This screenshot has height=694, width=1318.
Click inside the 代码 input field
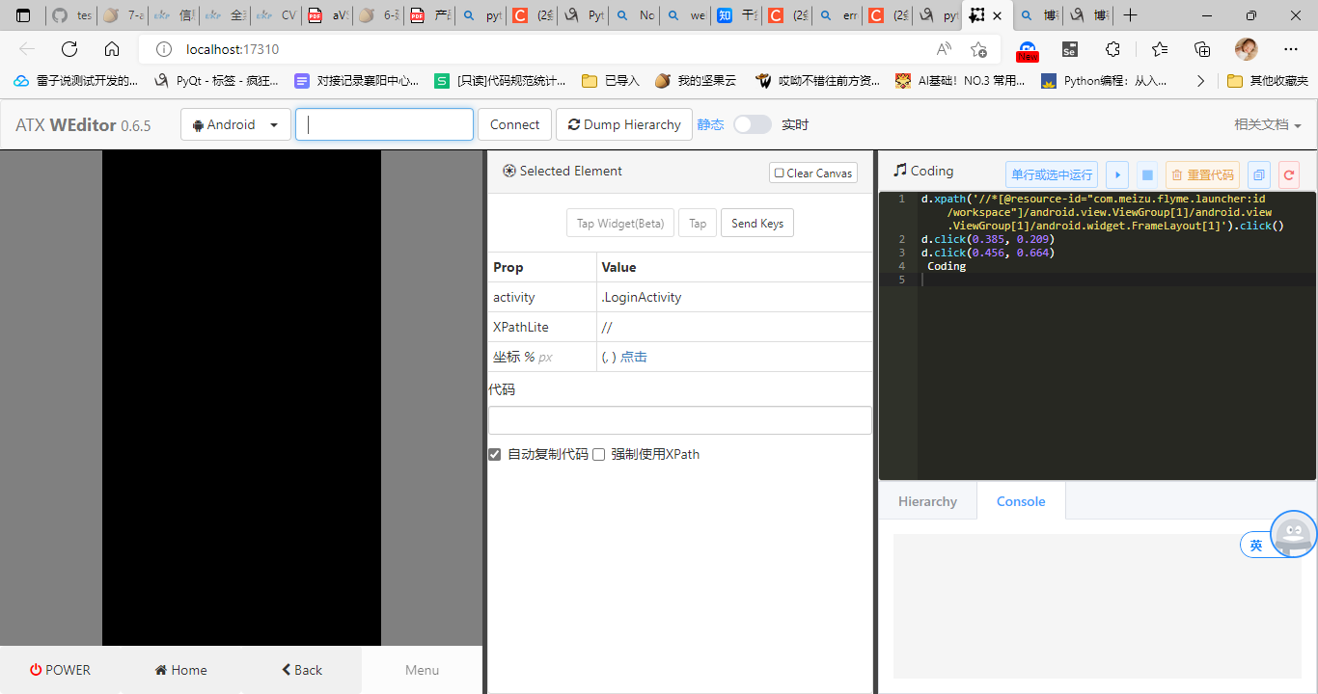click(679, 419)
